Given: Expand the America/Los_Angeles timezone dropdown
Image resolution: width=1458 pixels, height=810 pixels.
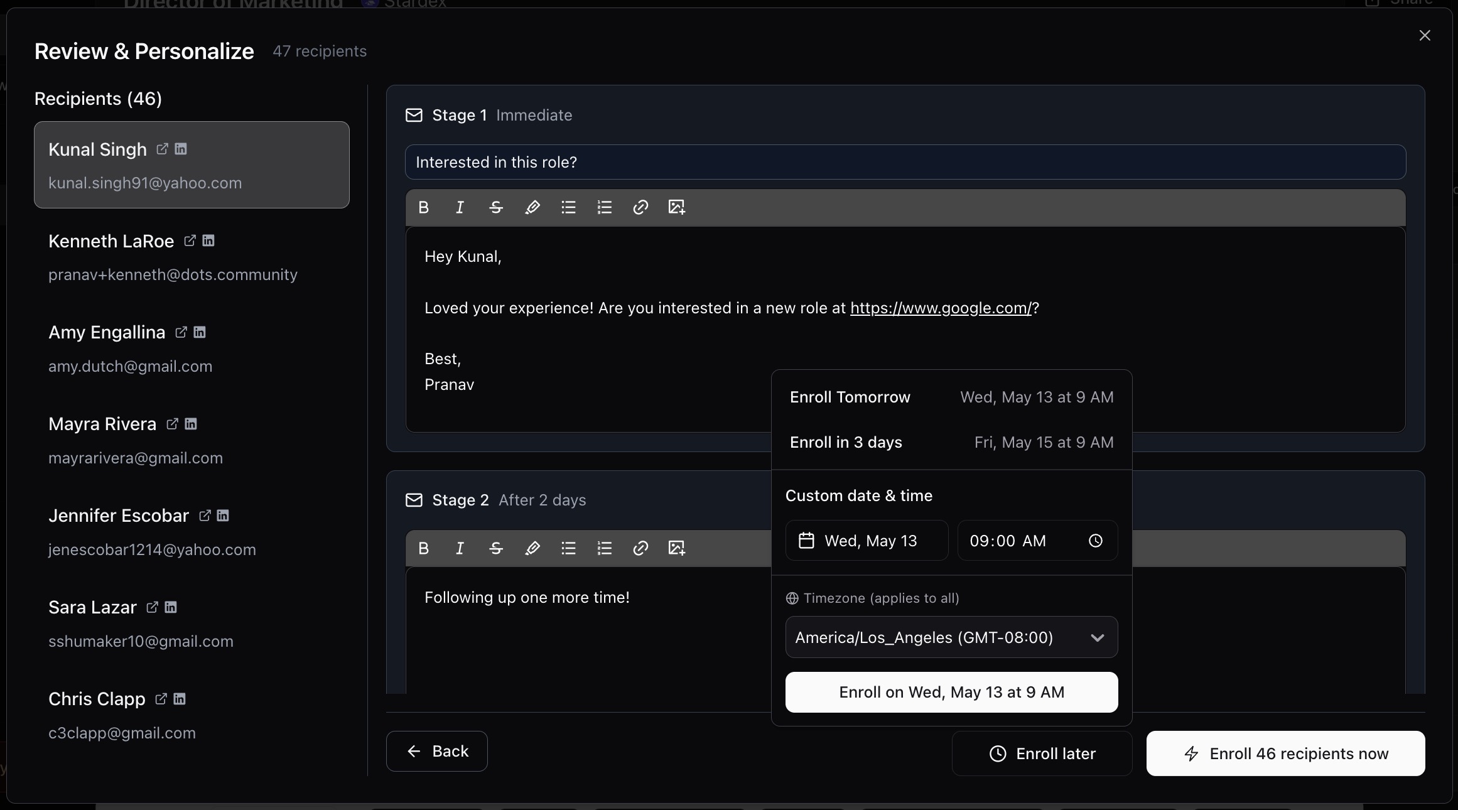Looking at the screenshot, I should [x=951, y=637].
